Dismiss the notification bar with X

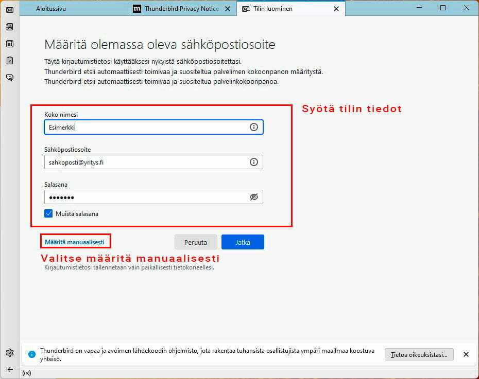tap(466, 354)
